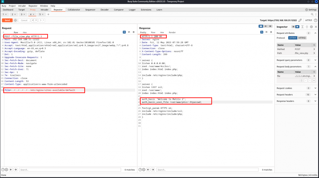Viewport: 319px width, 178px height.
Task: Add a body parameter with plus icon
Action: coord(314,80)
